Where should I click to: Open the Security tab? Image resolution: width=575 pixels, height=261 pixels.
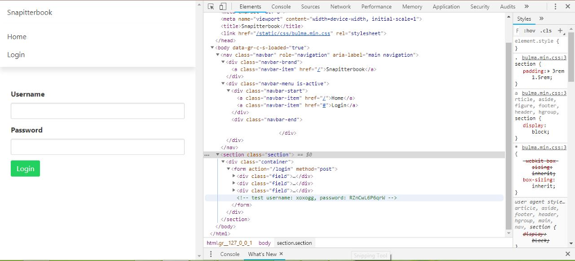pos(480,7)
